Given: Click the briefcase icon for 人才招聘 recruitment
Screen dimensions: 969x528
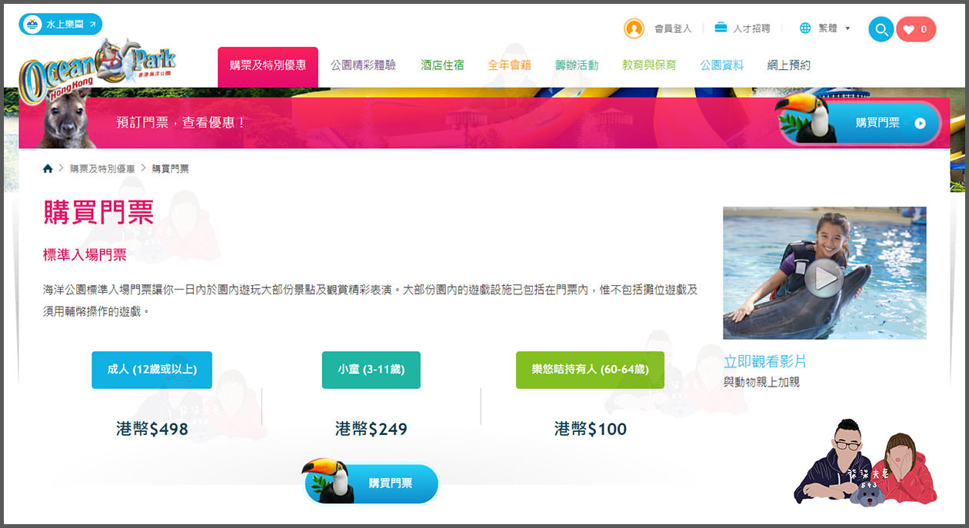Looking at the screenshot, I should [719, 28].
